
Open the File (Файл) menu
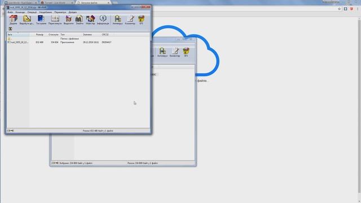(x=10, y=12)
